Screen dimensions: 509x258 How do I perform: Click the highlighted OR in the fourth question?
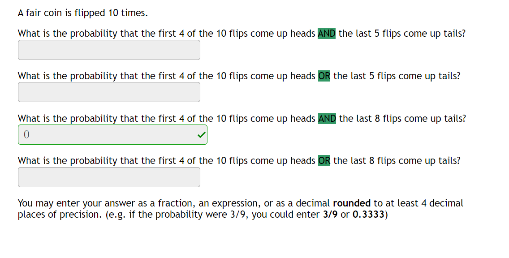click(x=324, y=160)
